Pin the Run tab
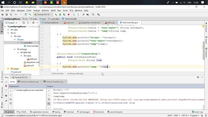208x117 pixels. [x=6, y=101]
